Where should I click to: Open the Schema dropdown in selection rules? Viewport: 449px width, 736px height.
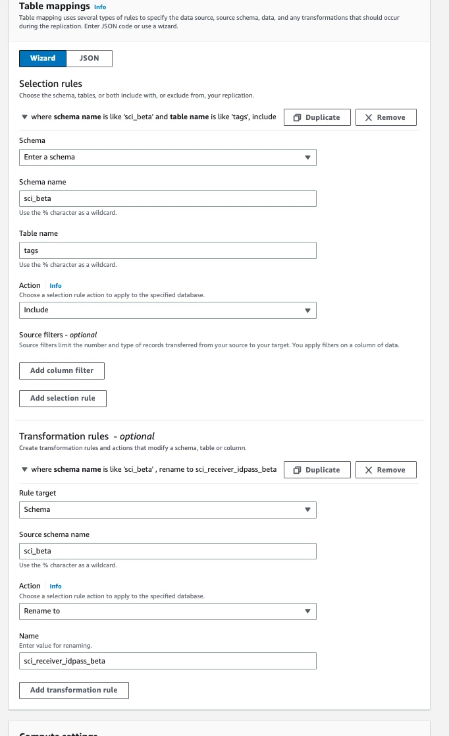click(167, 157)
